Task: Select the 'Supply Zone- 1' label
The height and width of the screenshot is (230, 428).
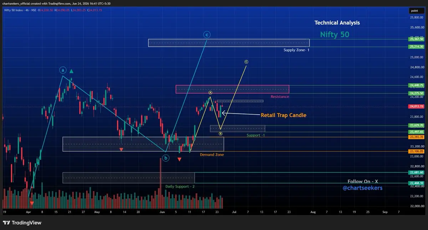Action: click(x=296, y=50)
